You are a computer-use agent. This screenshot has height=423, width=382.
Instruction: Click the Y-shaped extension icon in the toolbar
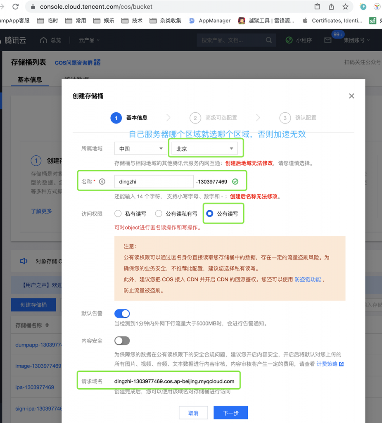(x=377, y=7)
